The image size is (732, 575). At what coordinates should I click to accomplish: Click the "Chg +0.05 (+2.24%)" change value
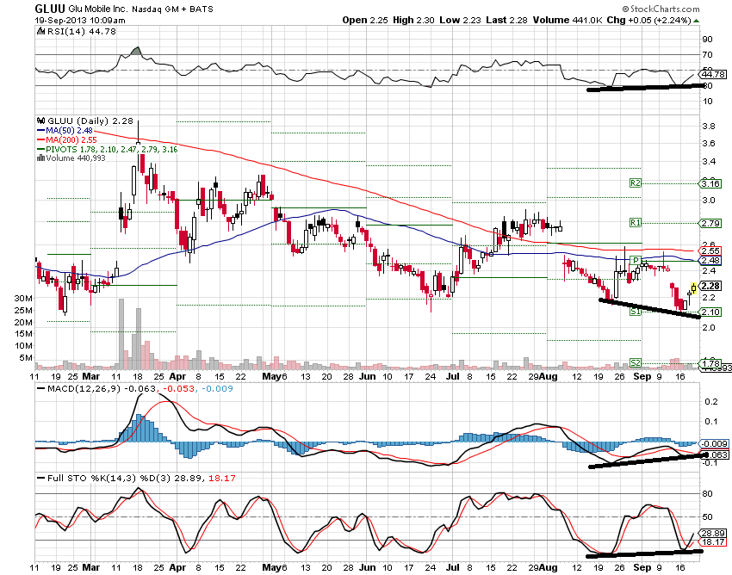click(648, 20)
